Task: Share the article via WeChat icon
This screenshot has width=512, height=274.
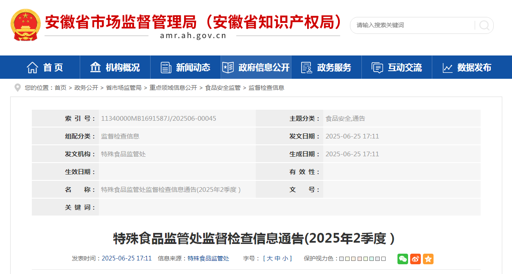Action: tap(403, 259)
